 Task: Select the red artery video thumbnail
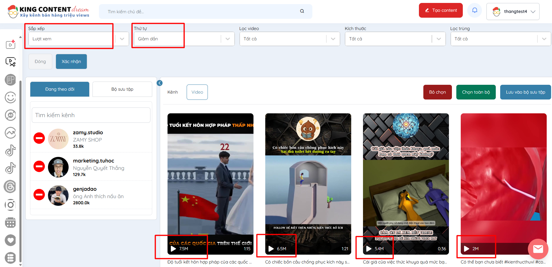[504, 184]
